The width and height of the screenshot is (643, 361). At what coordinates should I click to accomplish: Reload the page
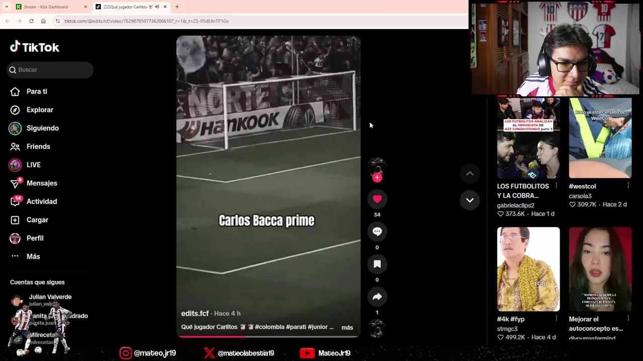click(31, 21)
